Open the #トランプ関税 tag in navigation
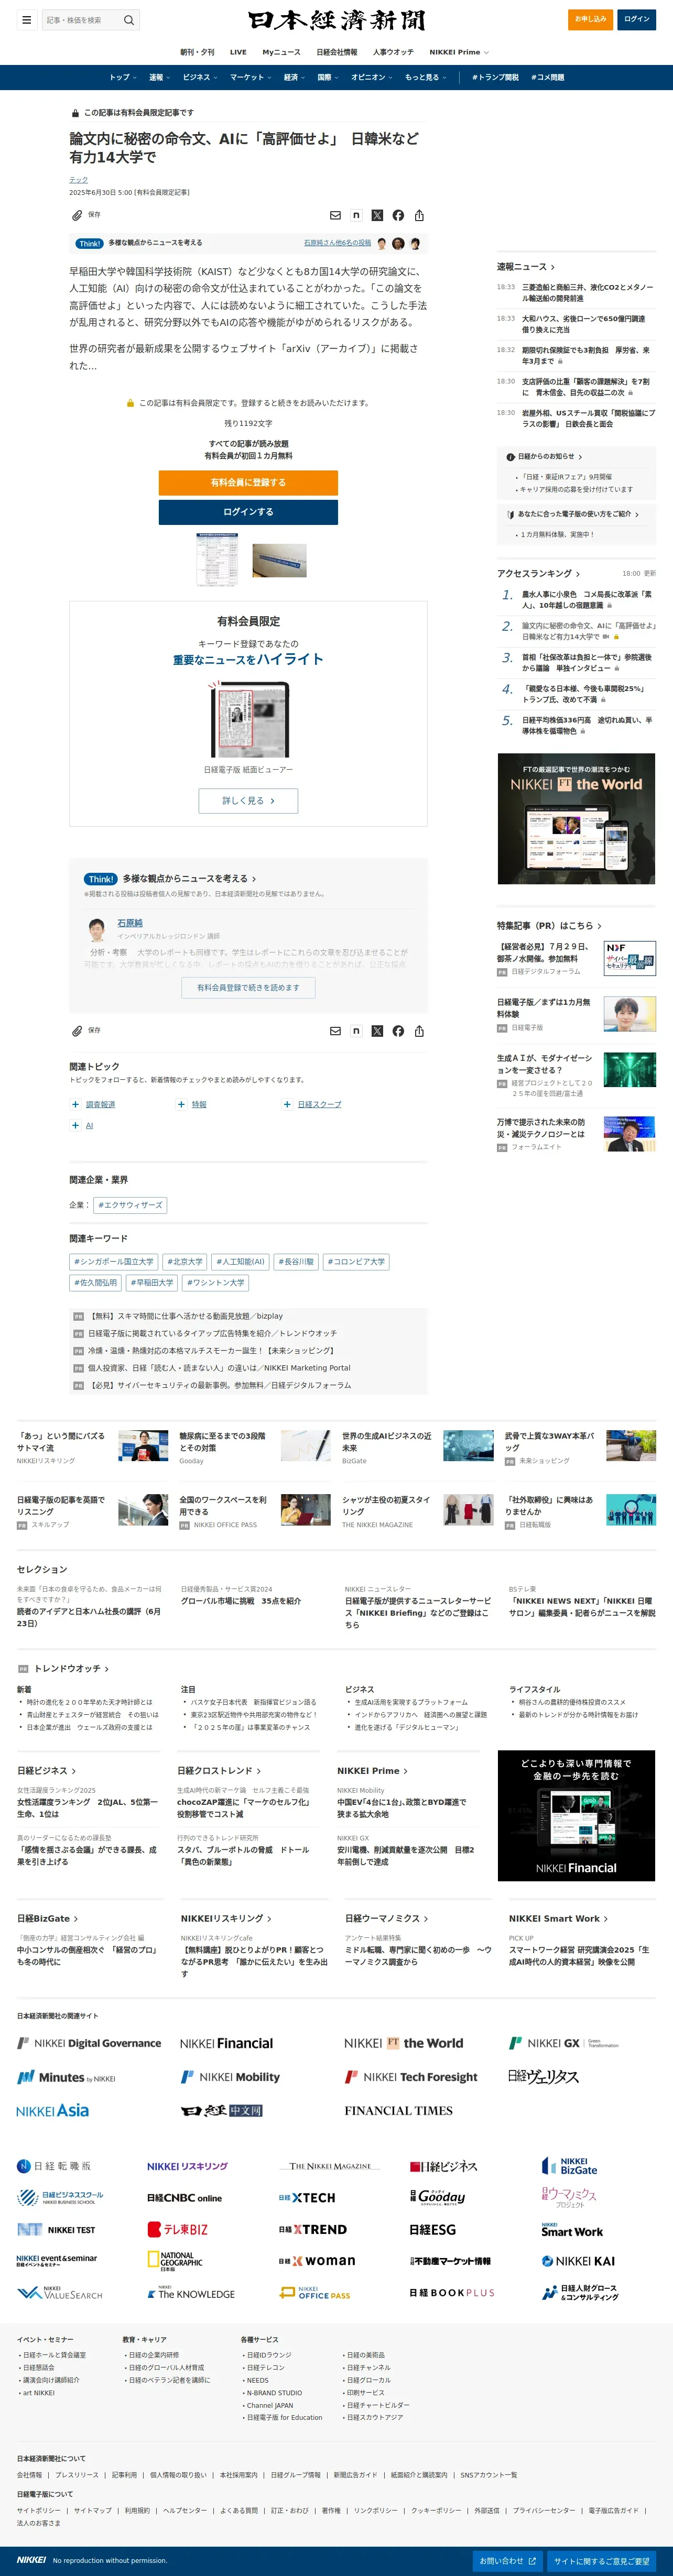 (496, 77)
